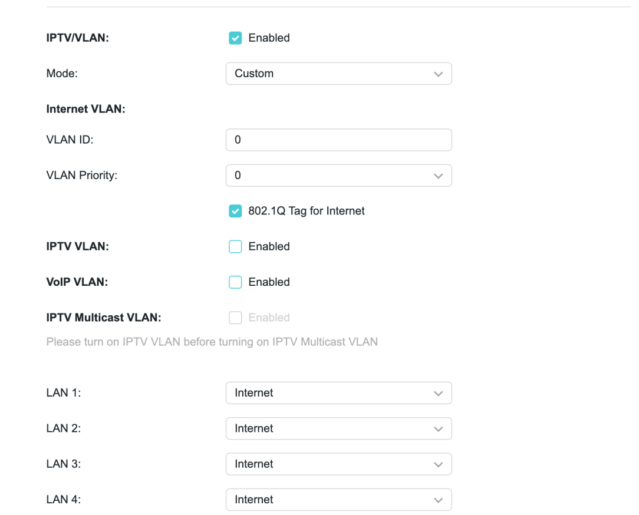639x515 pixels.
Task: Open the VLAN Priority value field
Action: point(330,176)
